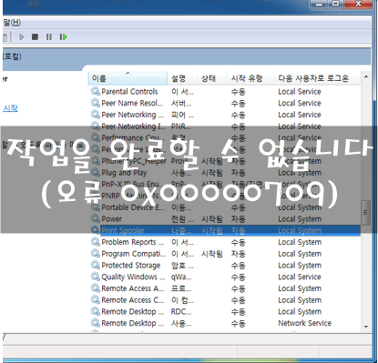
Task: Click the Stop Service square toolbar icon
Action: pyautogui.click(x=35, y=37)
